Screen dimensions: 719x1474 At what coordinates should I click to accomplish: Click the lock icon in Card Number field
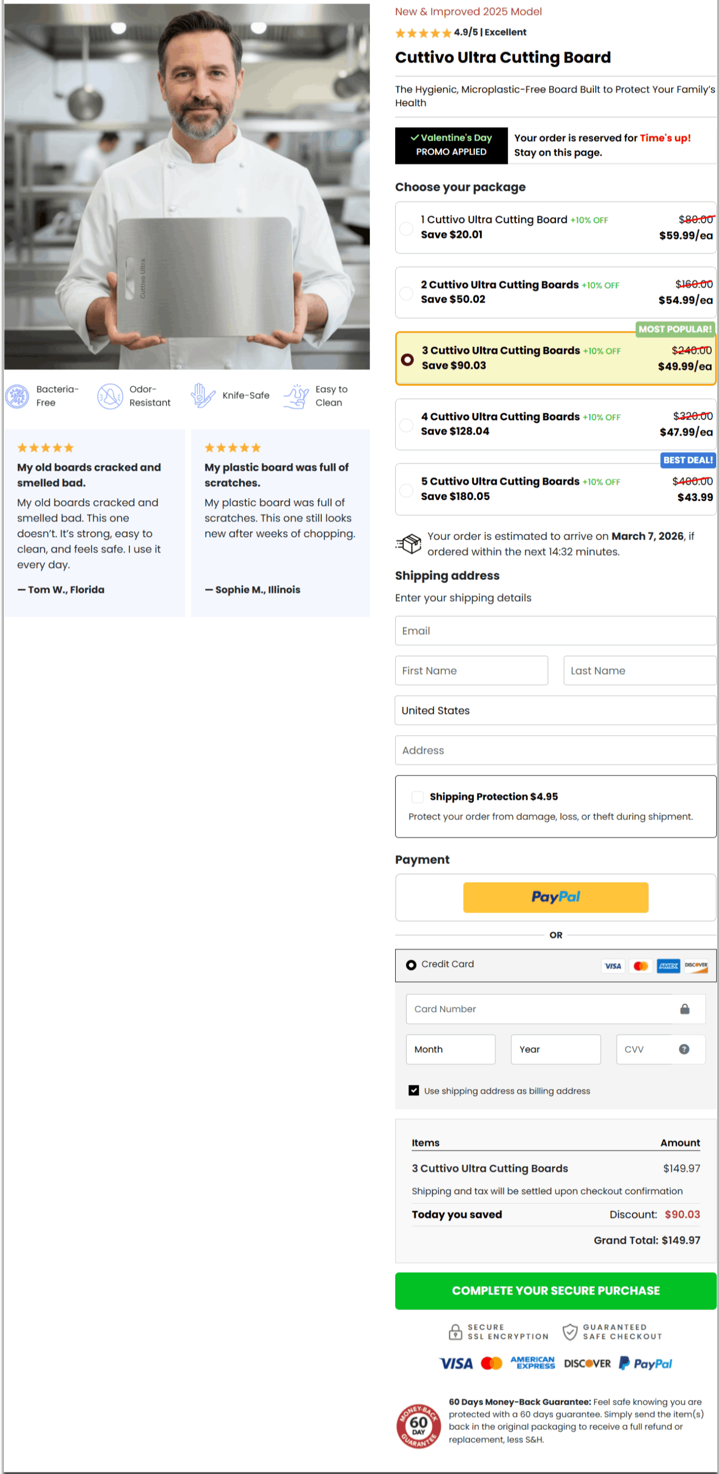point(685,1009)
